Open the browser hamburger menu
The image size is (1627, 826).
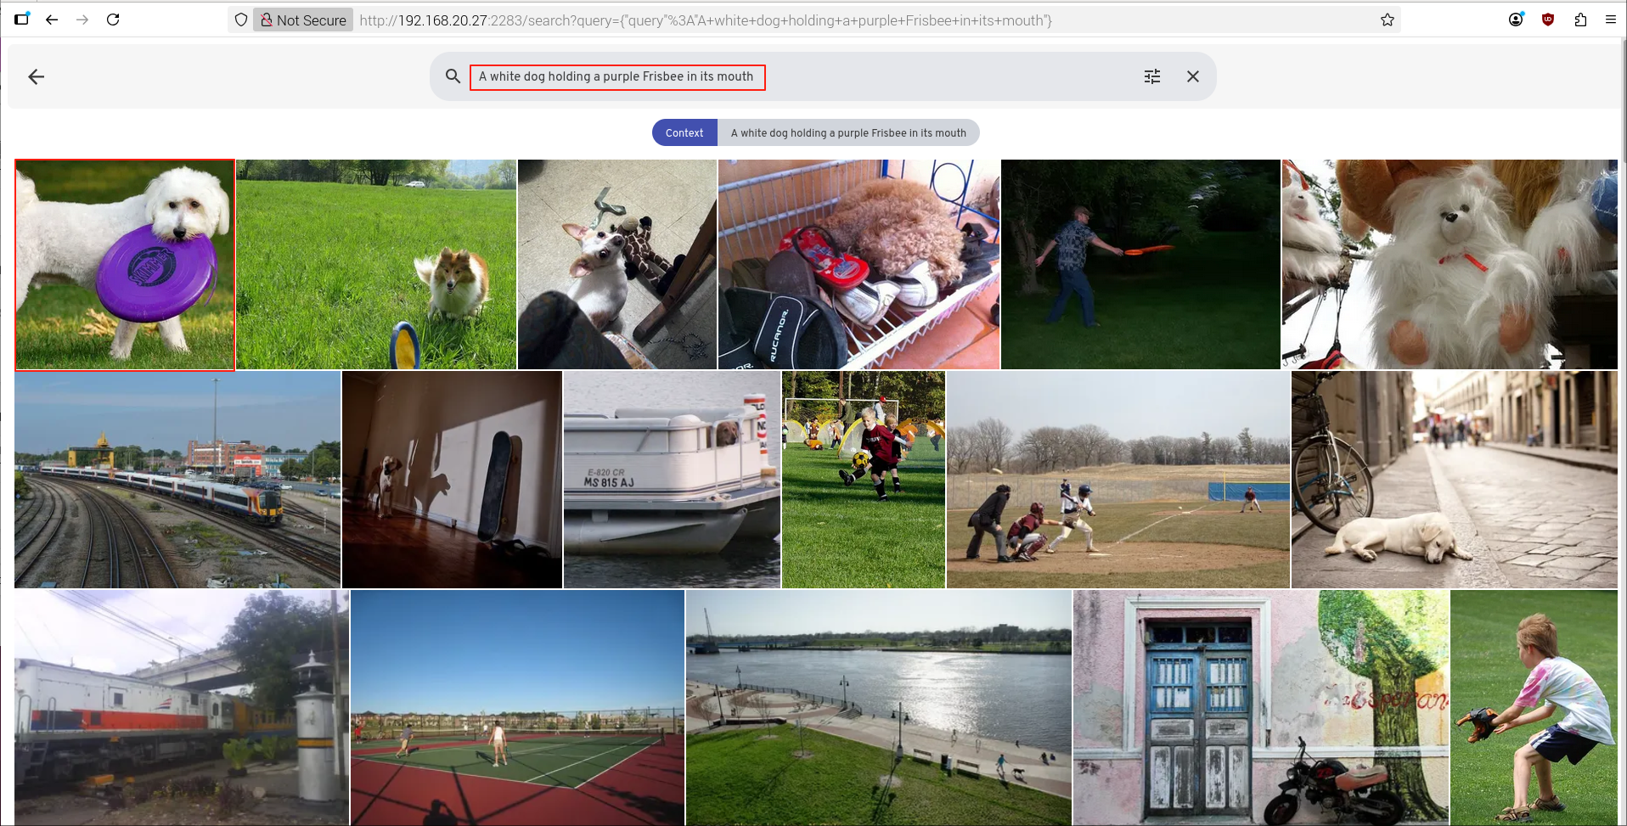tap(1610, 20)
